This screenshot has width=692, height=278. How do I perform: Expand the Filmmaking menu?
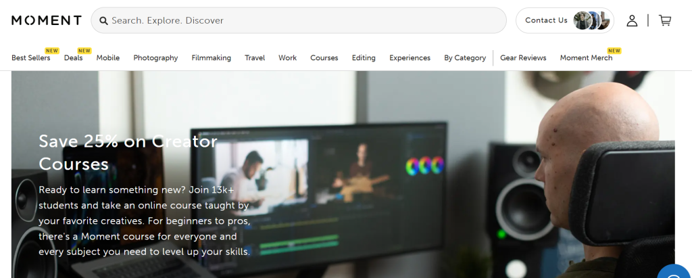(211, 58)
